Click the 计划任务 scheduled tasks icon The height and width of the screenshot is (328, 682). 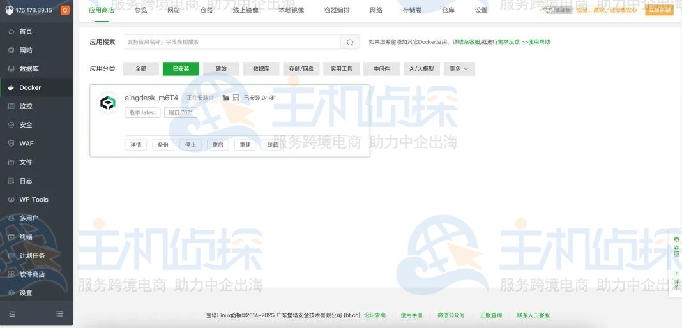(11, 255)
